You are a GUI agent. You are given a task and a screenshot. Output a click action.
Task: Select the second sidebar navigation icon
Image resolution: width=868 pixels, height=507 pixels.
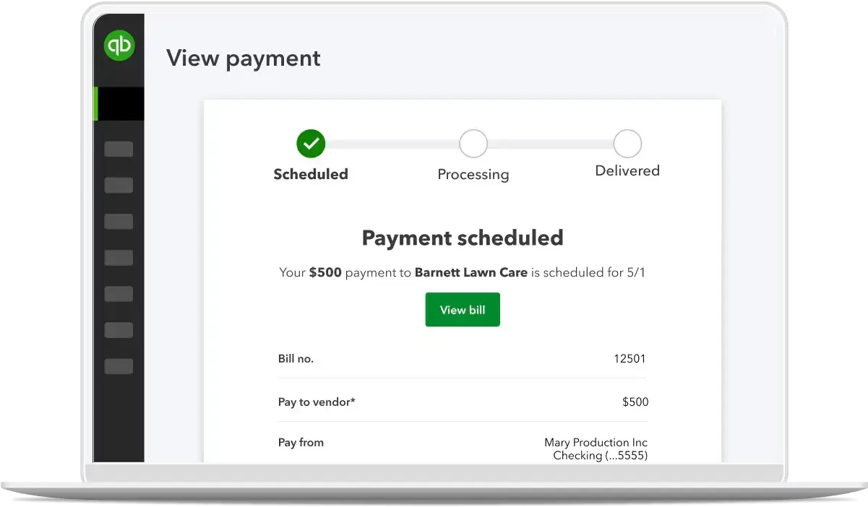[119, 185]
